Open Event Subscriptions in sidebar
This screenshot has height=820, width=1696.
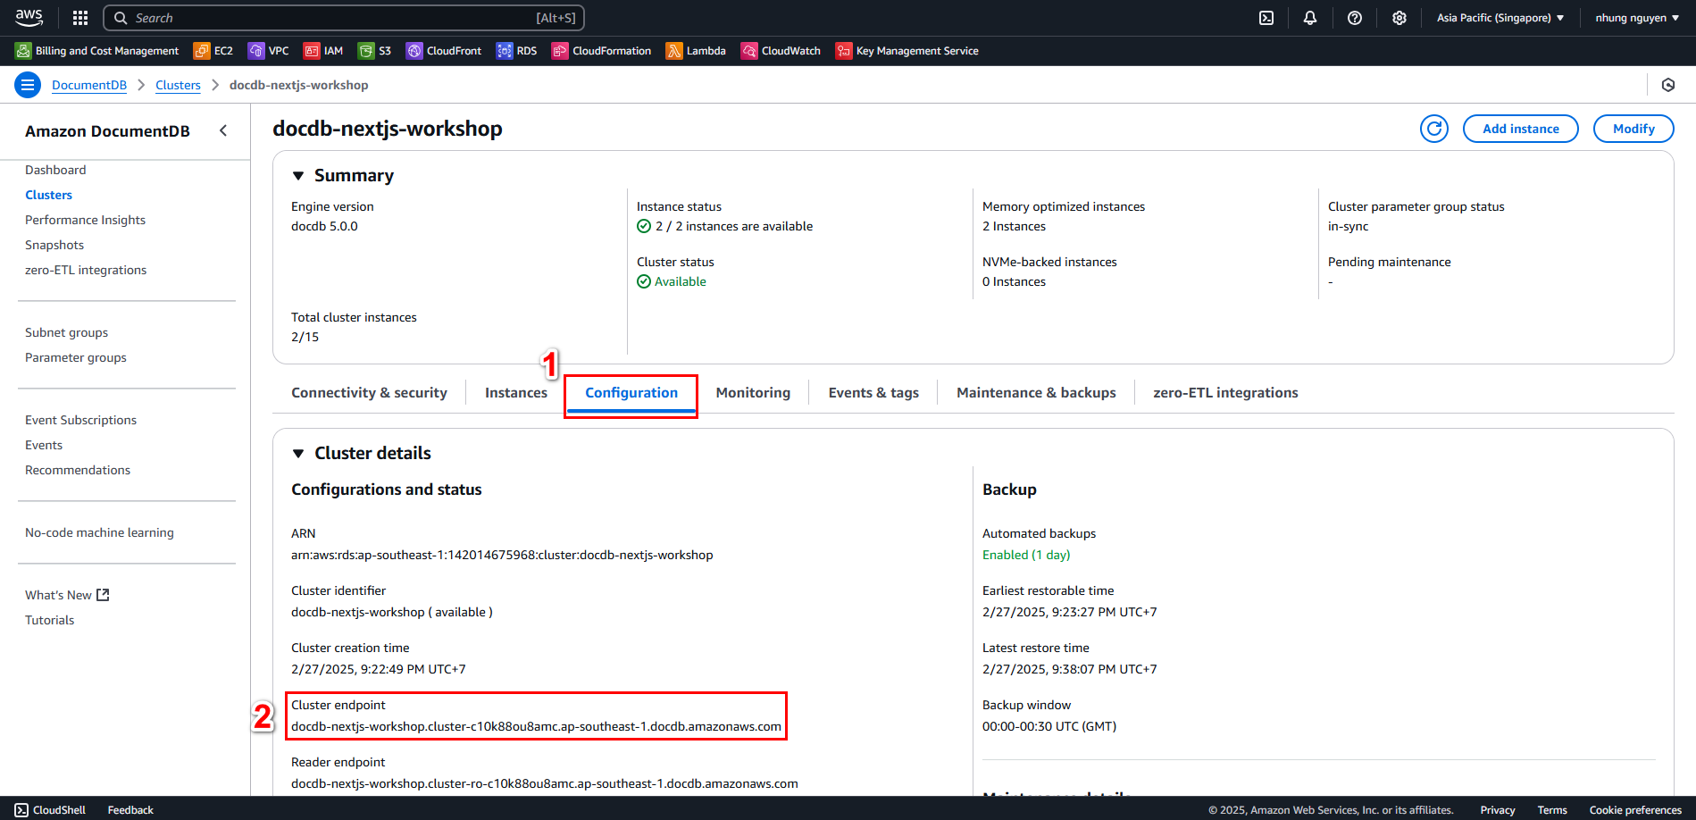pos(80,420)
